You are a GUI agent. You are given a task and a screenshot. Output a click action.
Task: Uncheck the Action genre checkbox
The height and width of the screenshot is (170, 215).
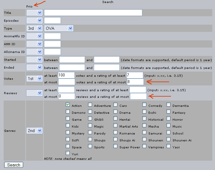pos(68,105)
